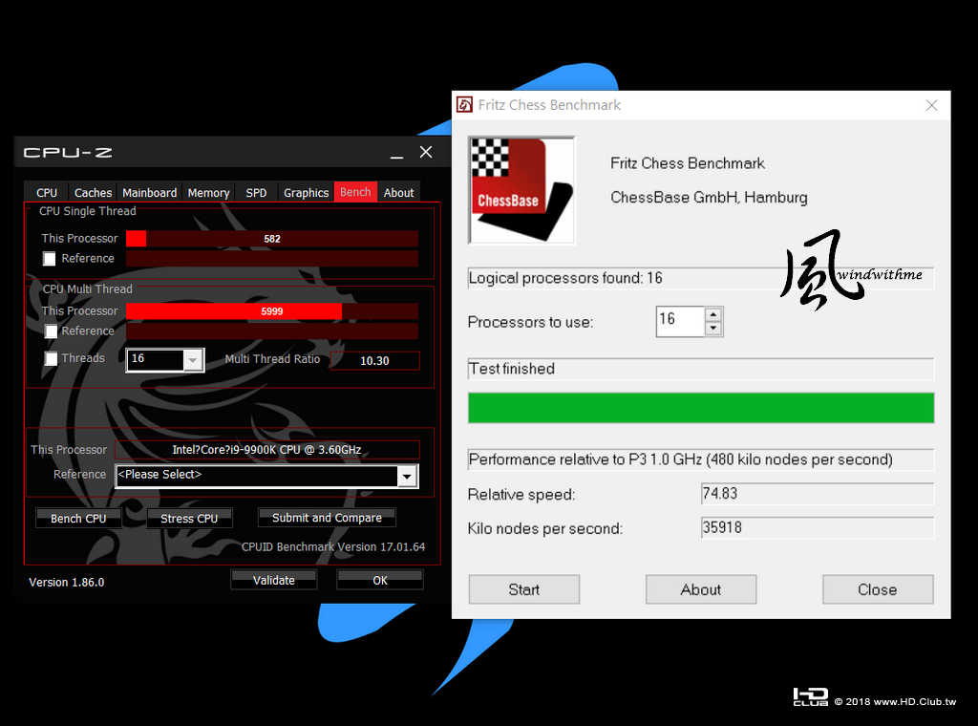The height and width of the screenshot is (726, 978).
Task: Click the Relative speed value 74.83
Action: click(818, 493)
